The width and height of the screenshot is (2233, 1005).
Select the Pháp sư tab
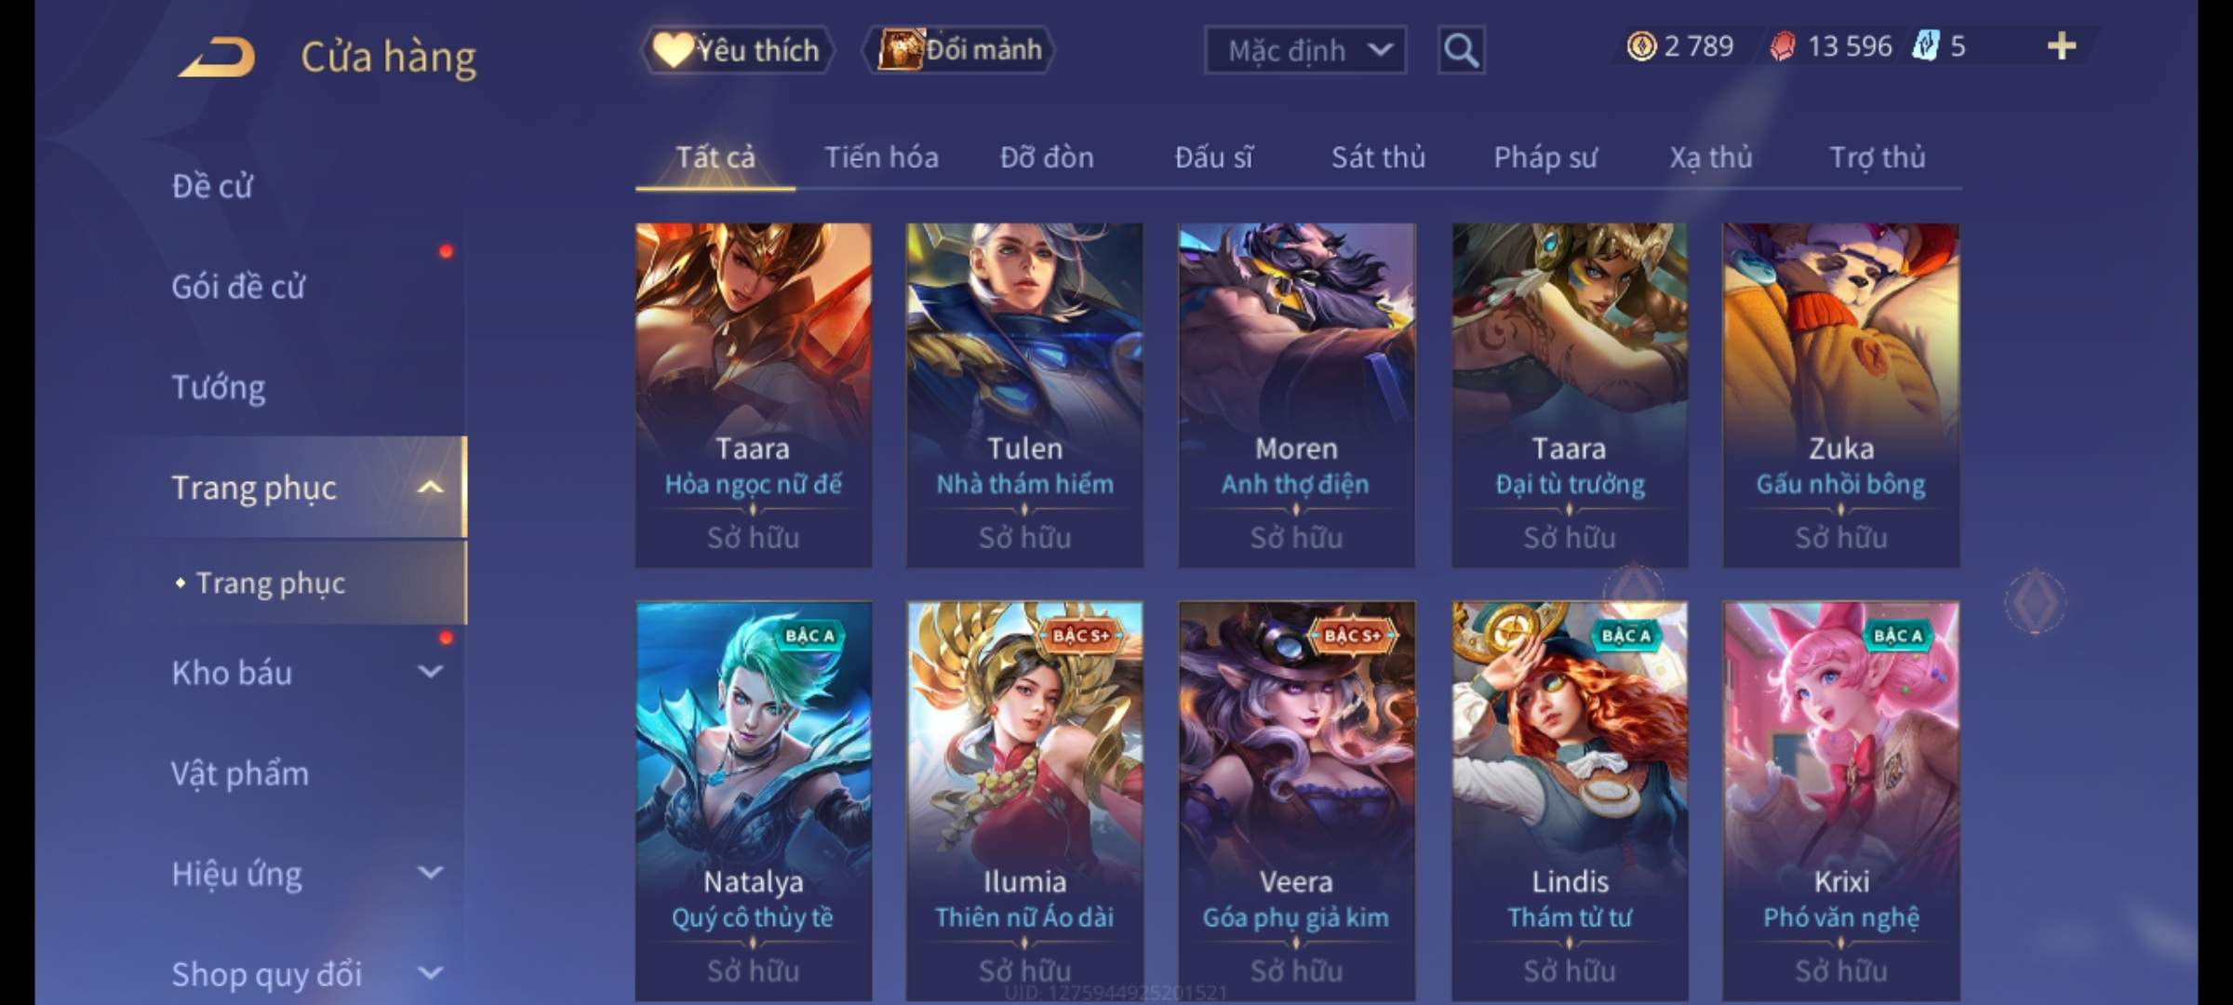[1545, 157]
